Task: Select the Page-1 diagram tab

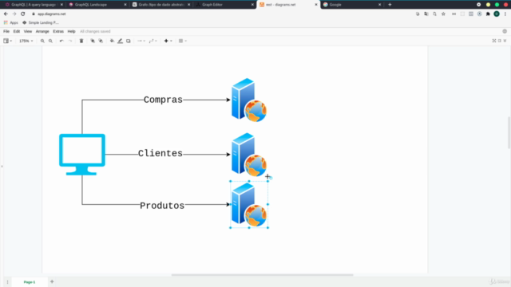Action: (x=30, y=282)
